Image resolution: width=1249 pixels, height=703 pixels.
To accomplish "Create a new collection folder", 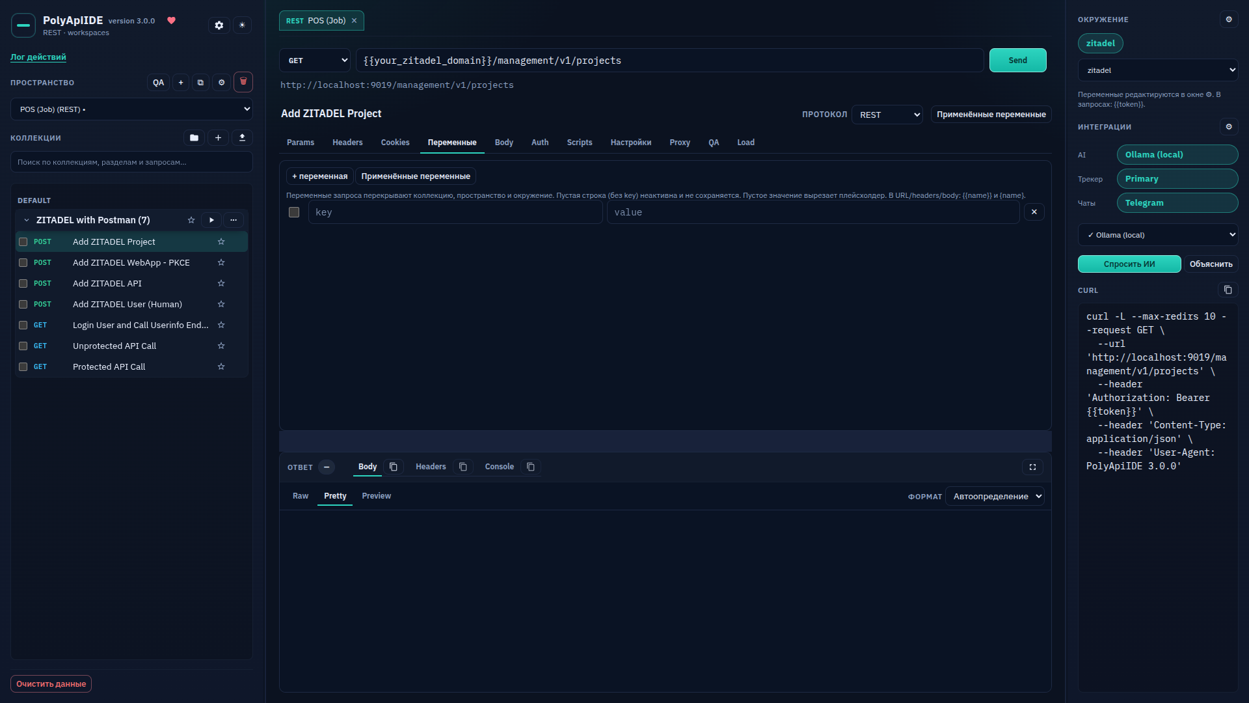I will 194,138.
